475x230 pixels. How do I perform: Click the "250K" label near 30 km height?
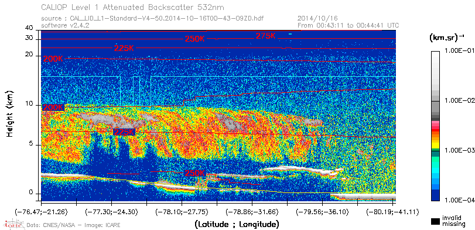194,39
